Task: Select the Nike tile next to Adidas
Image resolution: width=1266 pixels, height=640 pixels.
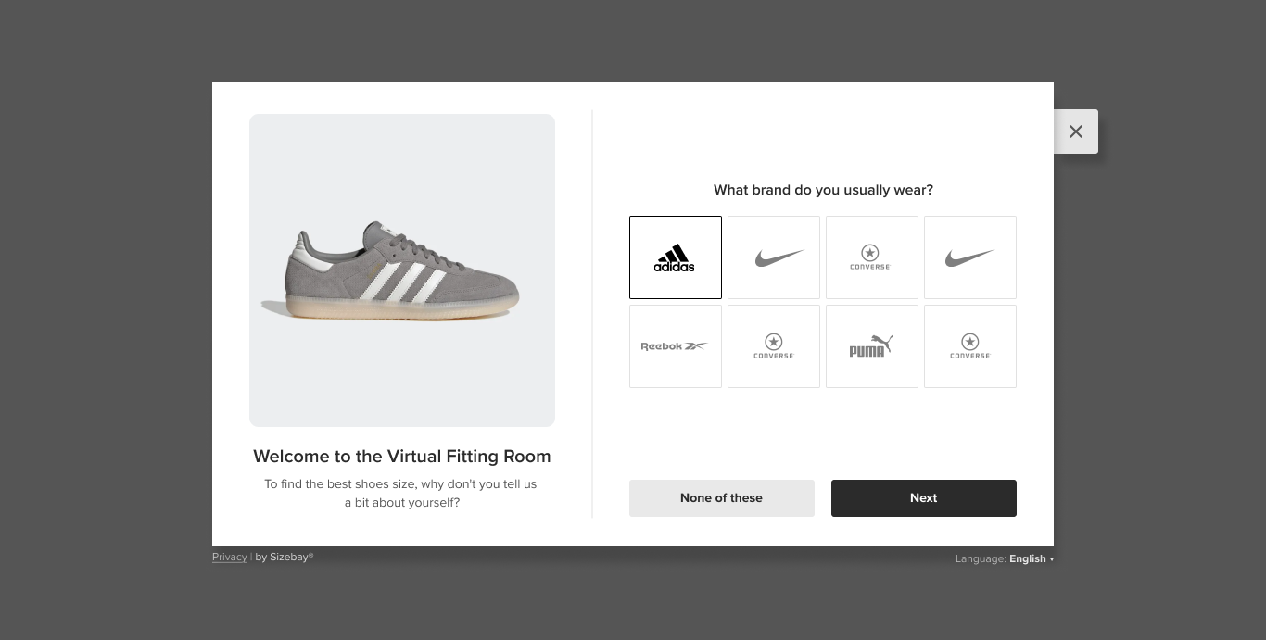Action: coord(773,257)
